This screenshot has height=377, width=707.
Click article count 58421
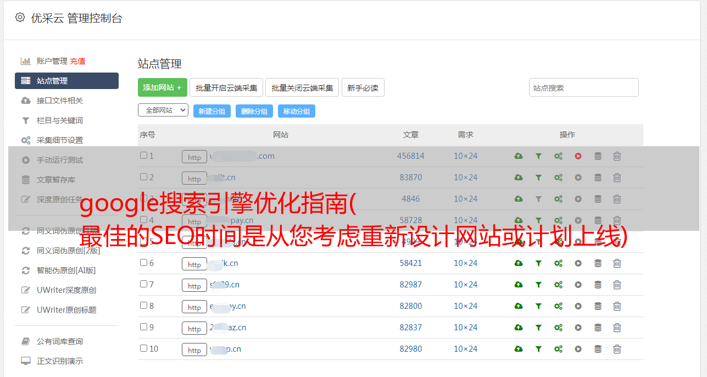(x=411, y=263)
